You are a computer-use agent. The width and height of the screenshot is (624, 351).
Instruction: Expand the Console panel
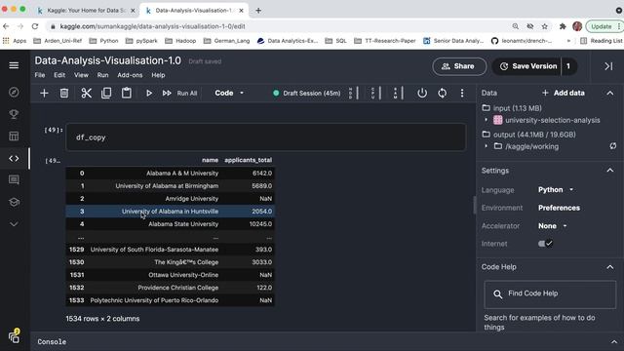tap(614, 342)
